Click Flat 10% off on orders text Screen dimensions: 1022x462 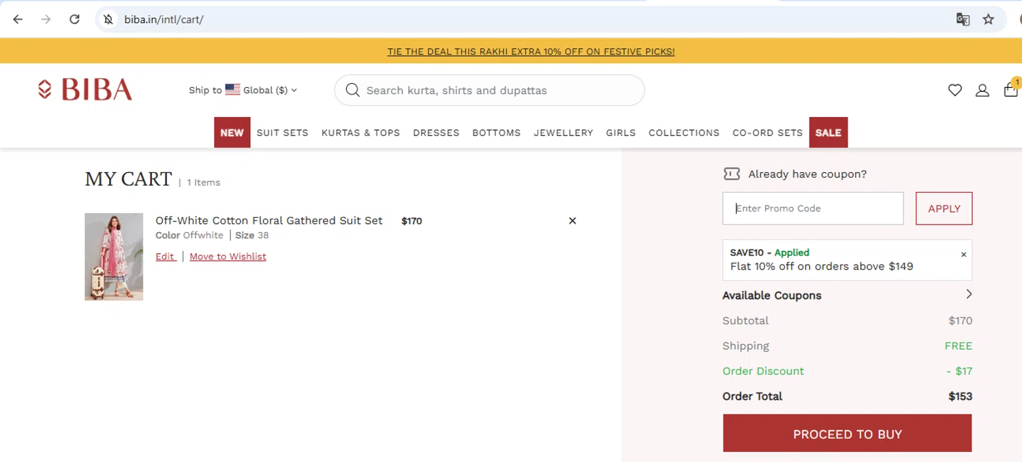(x=821, y=266)
